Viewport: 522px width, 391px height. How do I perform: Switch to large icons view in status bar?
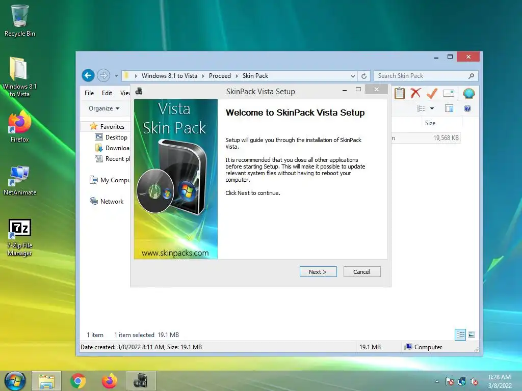click(472, 334)
